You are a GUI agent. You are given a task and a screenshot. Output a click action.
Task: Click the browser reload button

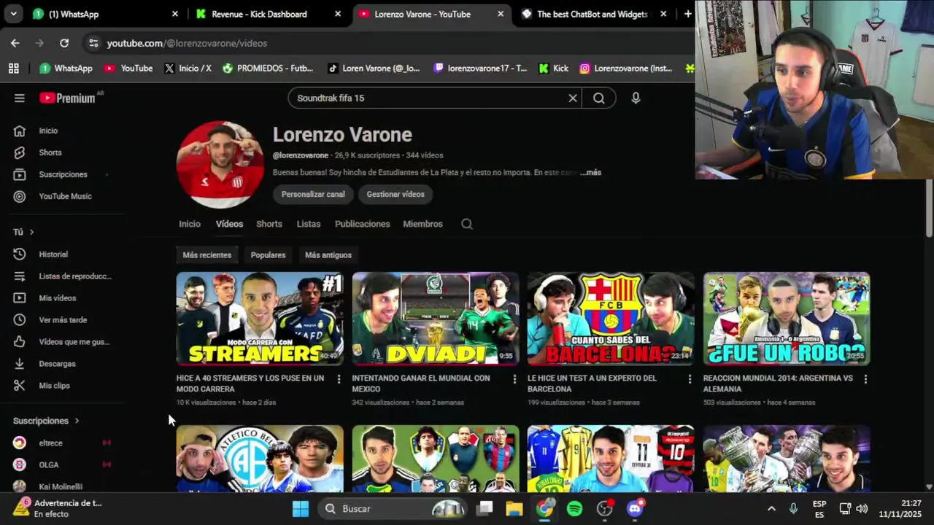[x=64, y=43]
